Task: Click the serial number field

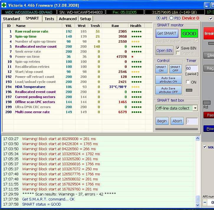Action: (81, 12)
